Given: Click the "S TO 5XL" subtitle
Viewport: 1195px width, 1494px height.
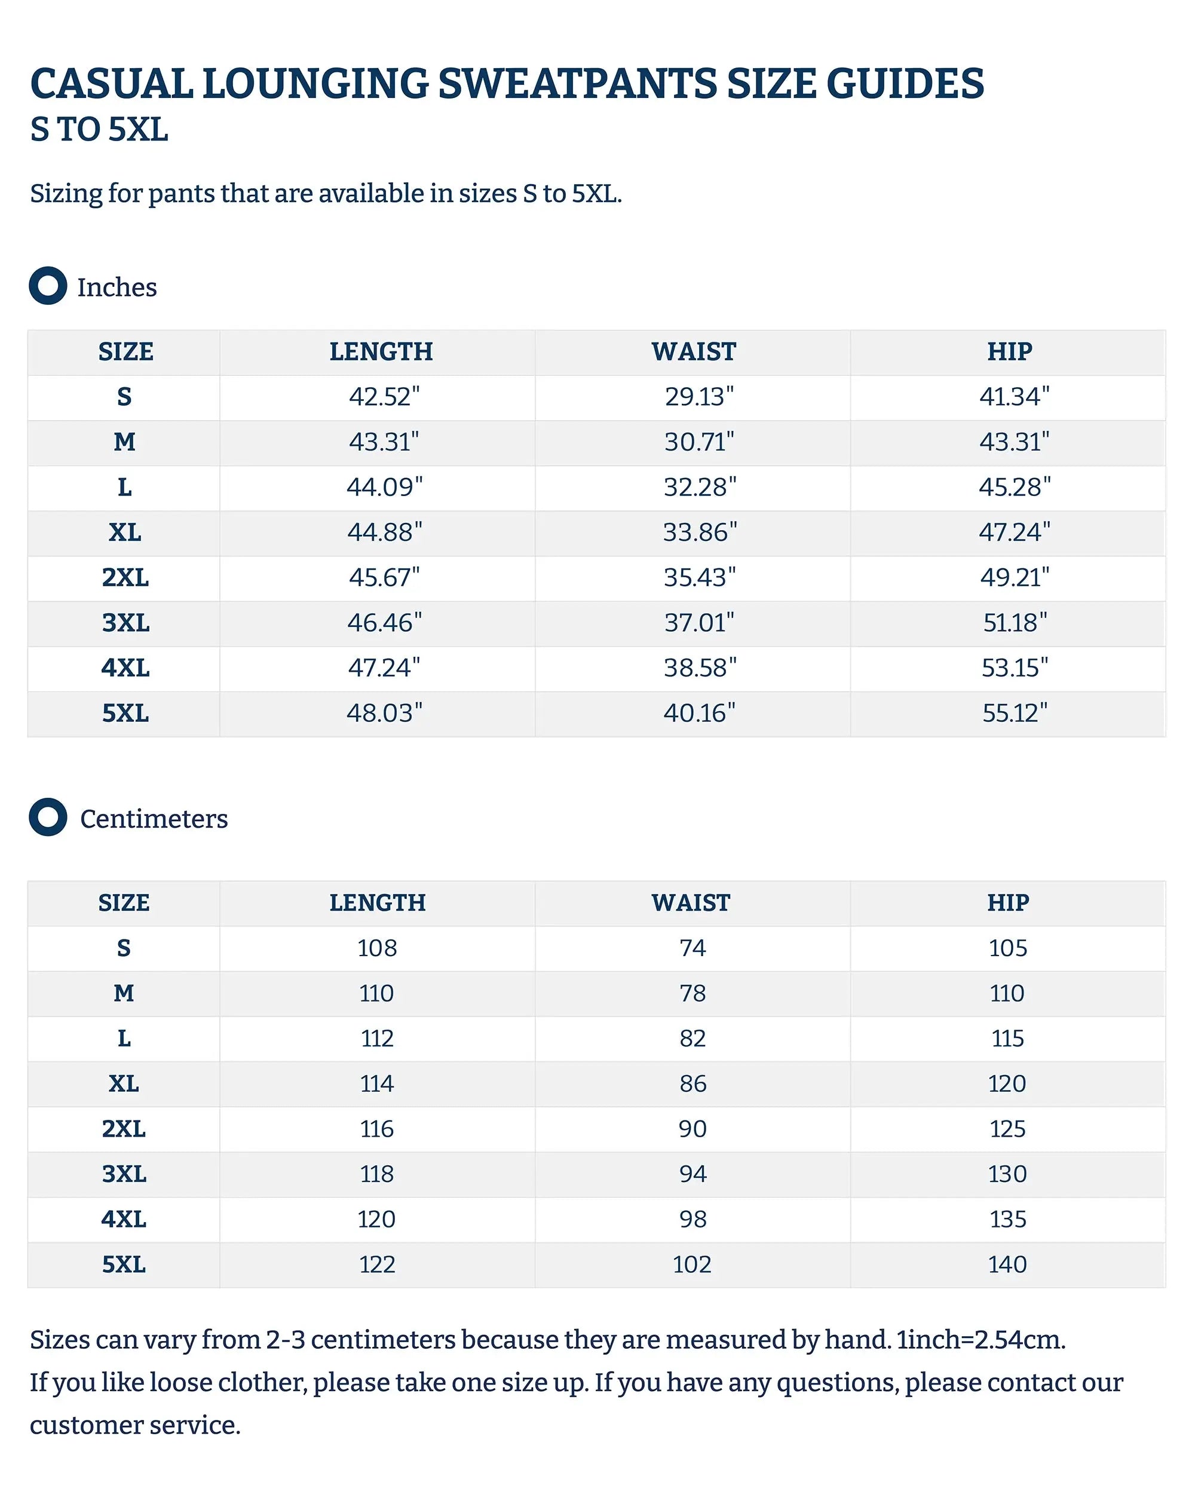Looking at the screenshot, I should [x=99, y=130].
